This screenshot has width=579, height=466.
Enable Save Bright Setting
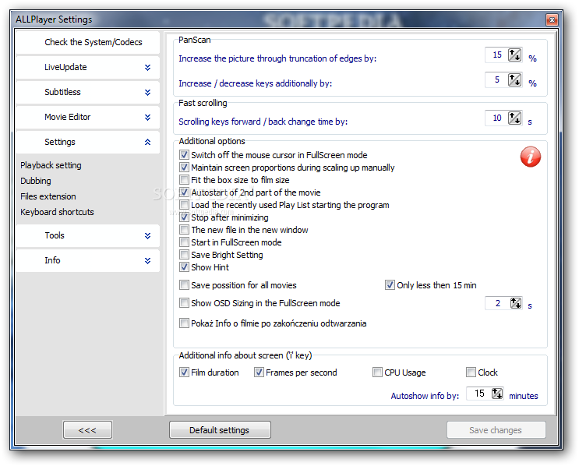click(x=184, y=255)
